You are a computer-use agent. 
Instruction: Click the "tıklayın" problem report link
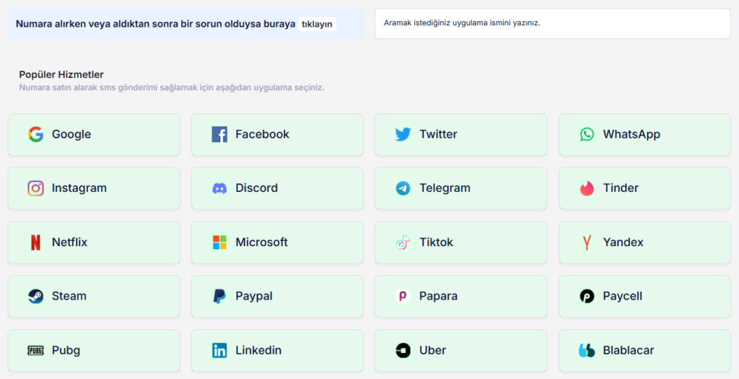(317, 25)
